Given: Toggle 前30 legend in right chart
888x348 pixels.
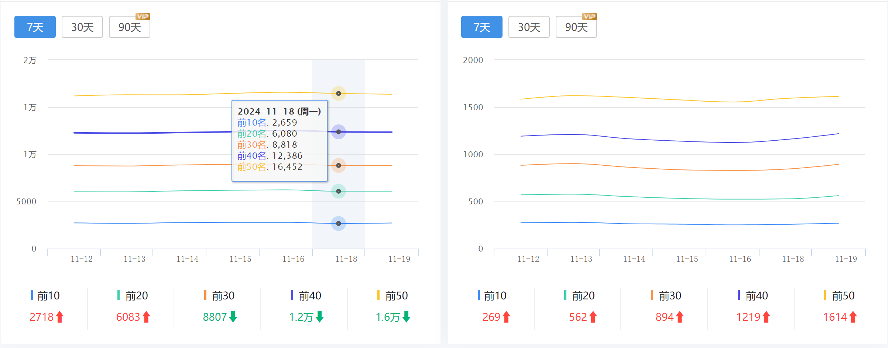Looking at the screenshot, I should pos(666,295).
